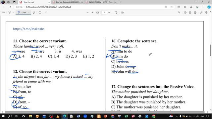Open Settings gear on taskbar
Viewport: 212px width, 119px height.
24,116
